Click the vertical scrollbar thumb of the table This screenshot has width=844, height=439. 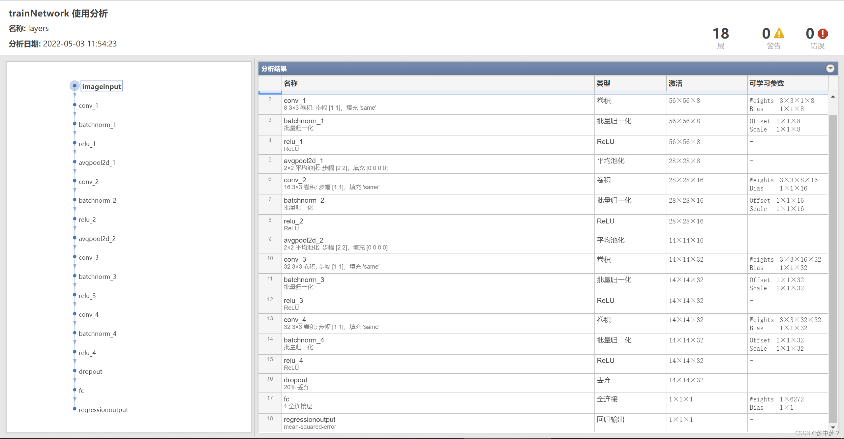[833, 269]
